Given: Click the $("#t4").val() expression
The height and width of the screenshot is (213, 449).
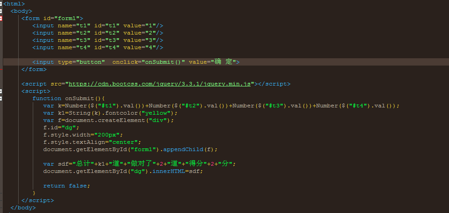Looking at the screenshot, I should click(368, 106).
